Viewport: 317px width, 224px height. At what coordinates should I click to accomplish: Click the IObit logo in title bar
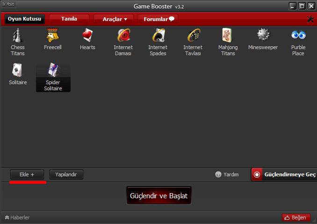[8, 4]
